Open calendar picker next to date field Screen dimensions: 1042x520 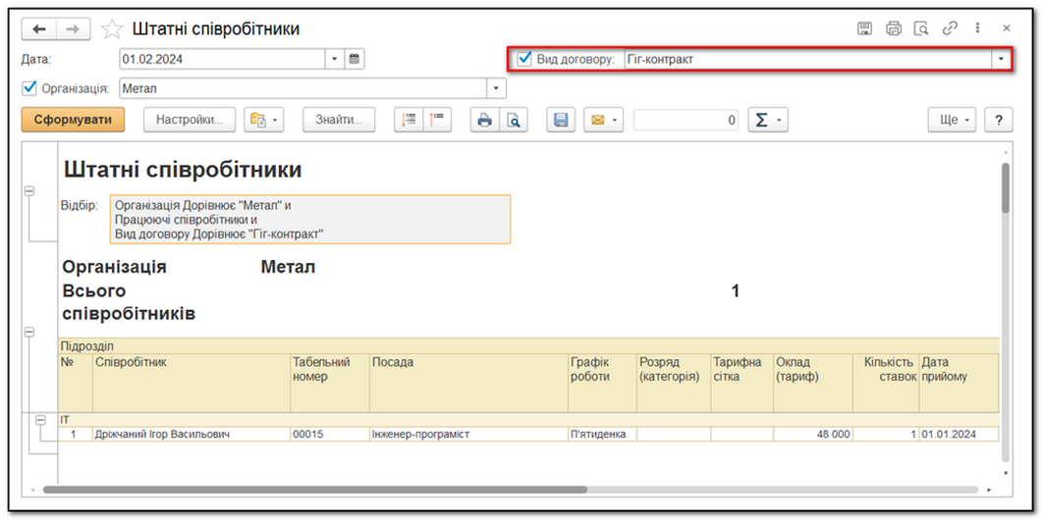coord(354,59)
